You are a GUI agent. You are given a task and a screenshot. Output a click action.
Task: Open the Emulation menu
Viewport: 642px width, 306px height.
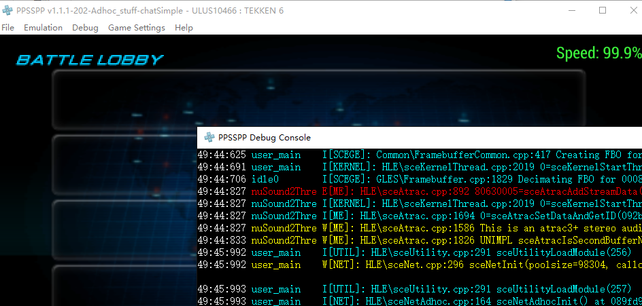pos(43,28)
